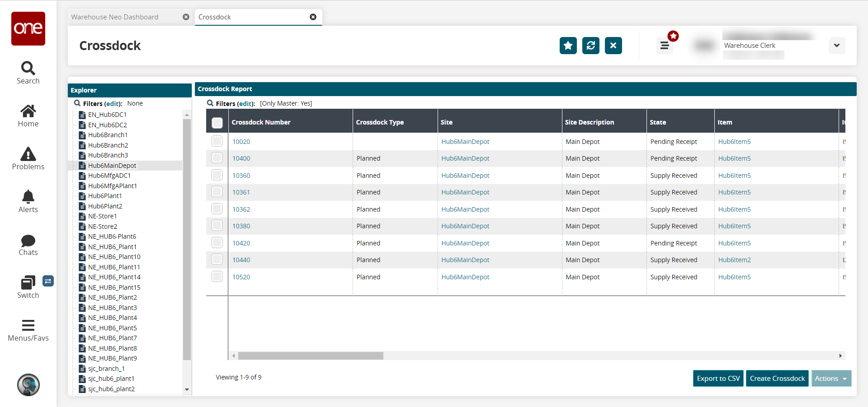This screenshot has height=407, width=868.
Task: Click the Menus/Favs hamburger icon
Action: [28, 330]
